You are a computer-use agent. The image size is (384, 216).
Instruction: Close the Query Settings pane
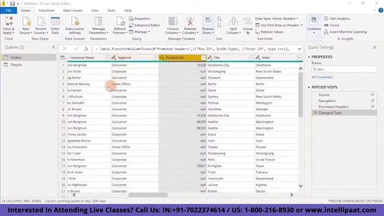(x=374, y=47)
